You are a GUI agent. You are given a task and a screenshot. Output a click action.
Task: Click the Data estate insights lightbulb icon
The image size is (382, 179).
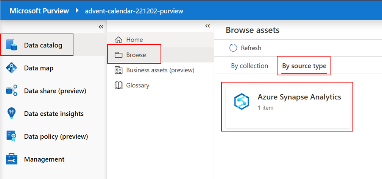[x=11, y=113]
